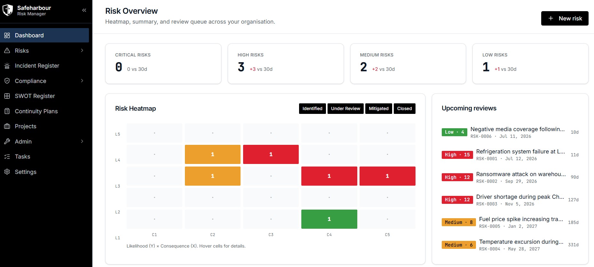
Task: Click the '331d' days remaining label
Action: [573, 245]
